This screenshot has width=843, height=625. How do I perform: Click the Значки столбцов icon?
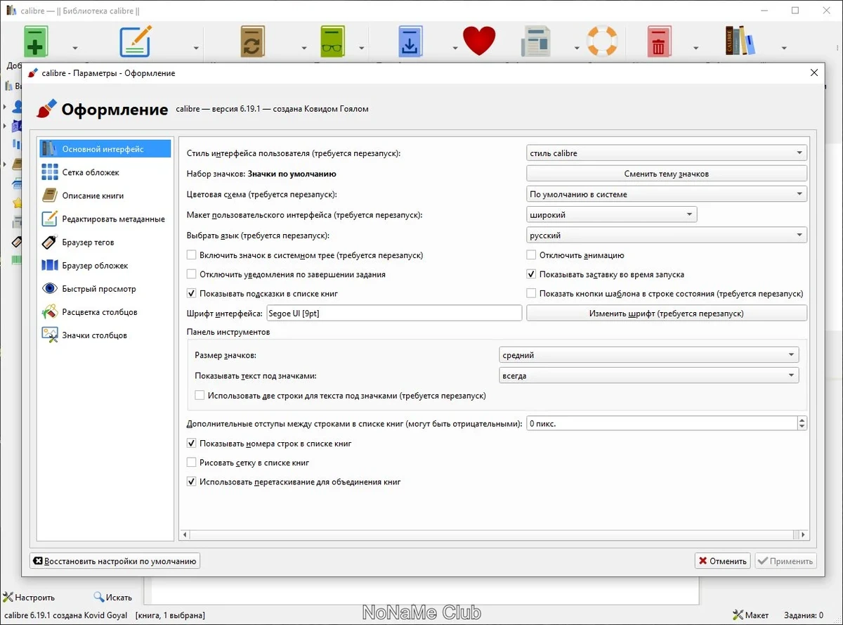[49, 335]
